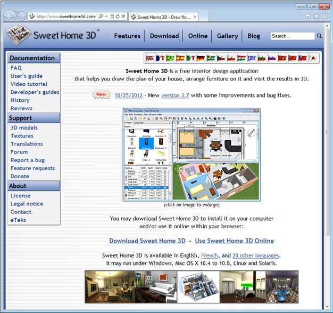333x313 pixels.
Task: Stop loading with the address bar X icon
Action: click(123, 17)
